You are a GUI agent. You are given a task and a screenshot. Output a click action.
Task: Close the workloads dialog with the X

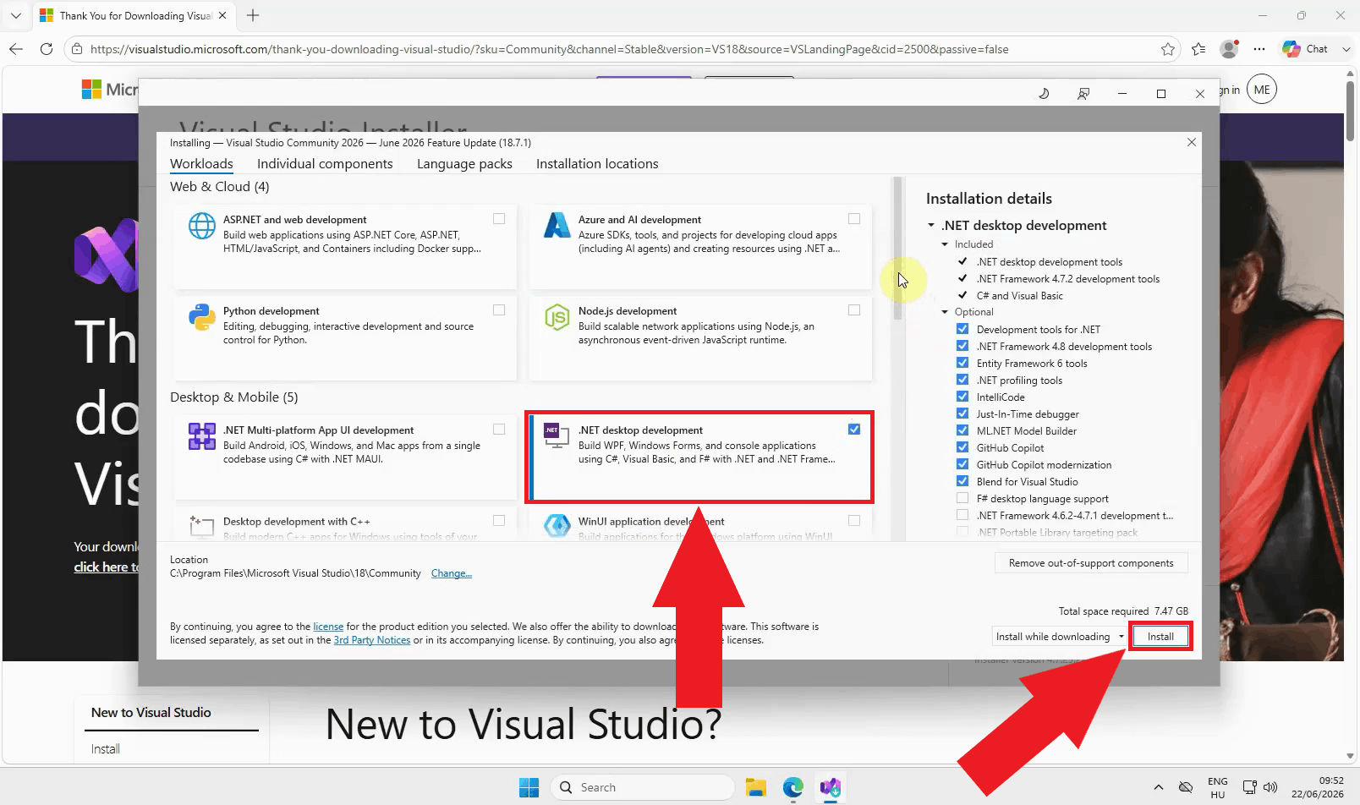click(1192, 142)
